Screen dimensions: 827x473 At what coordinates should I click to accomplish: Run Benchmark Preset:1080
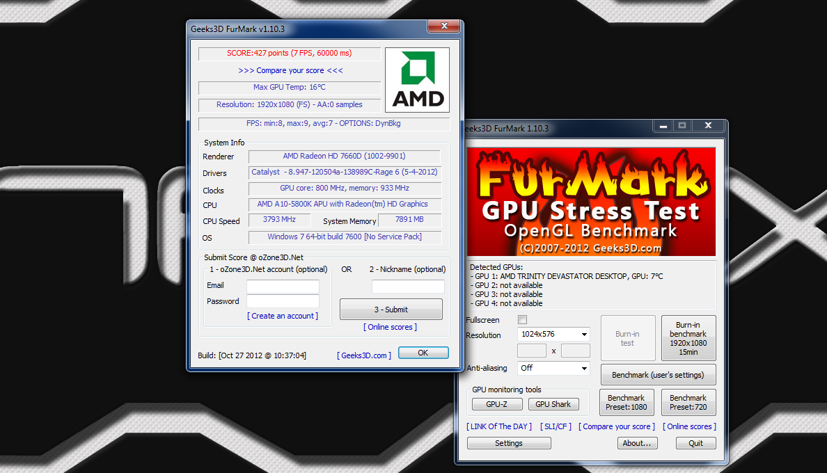coord(627,403)
